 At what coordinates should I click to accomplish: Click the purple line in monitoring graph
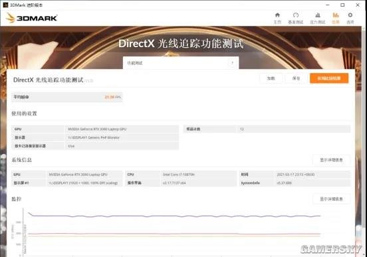coord(174,216)
